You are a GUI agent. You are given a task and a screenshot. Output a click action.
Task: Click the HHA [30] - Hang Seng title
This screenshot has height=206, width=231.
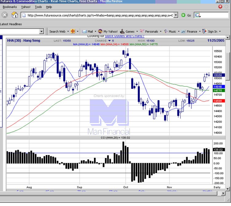[x=24, y=41]
